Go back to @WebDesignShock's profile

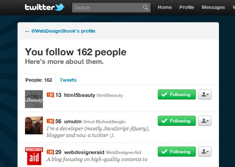60,31
